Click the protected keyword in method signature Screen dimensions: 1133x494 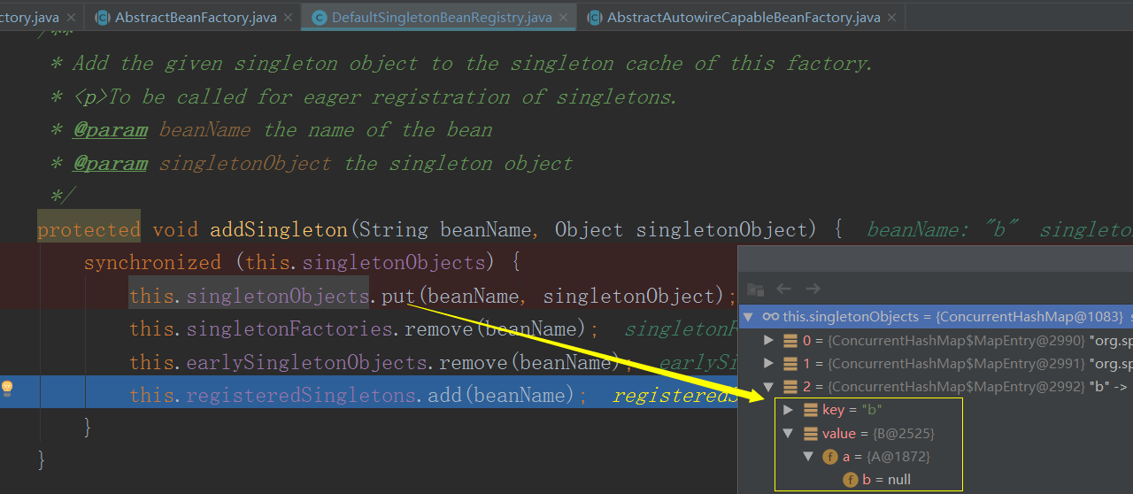tap(89, 230)
